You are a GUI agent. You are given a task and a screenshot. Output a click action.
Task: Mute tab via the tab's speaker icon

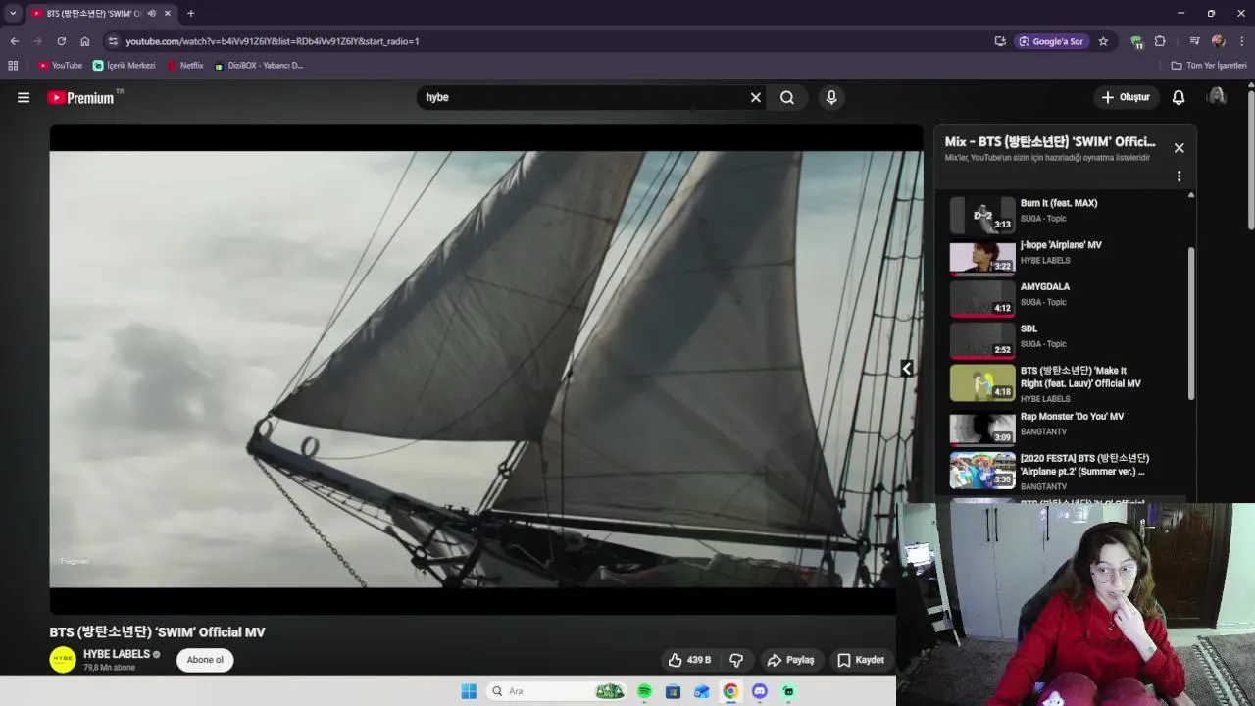[x=152, y=14]
